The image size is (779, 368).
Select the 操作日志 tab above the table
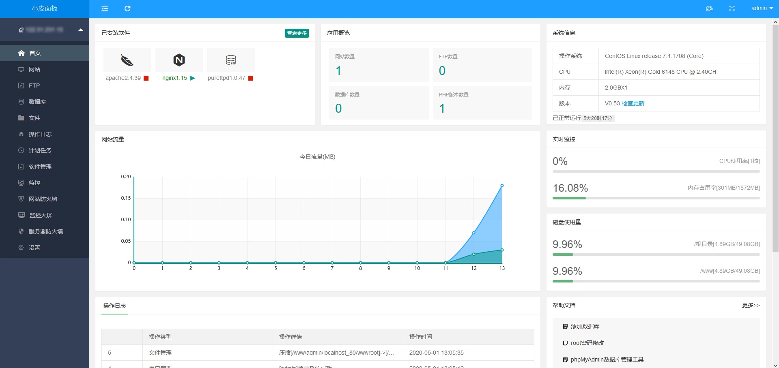pos(114,306)
